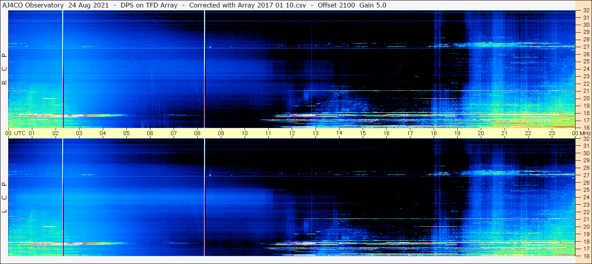Click the '27' MHz label of RCP panel
Screen dimensions: 592x264
coord(586,47)
